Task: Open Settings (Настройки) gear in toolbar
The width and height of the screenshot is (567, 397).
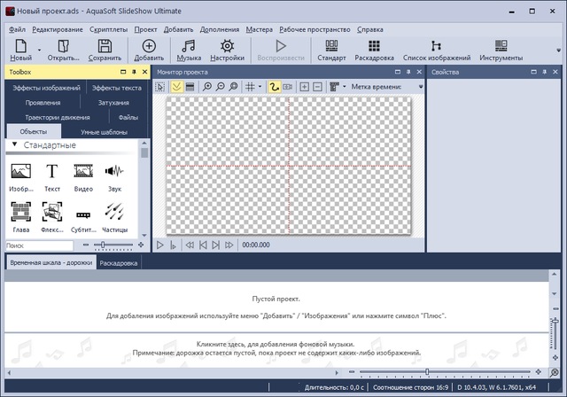Action: tap(227, 50)
